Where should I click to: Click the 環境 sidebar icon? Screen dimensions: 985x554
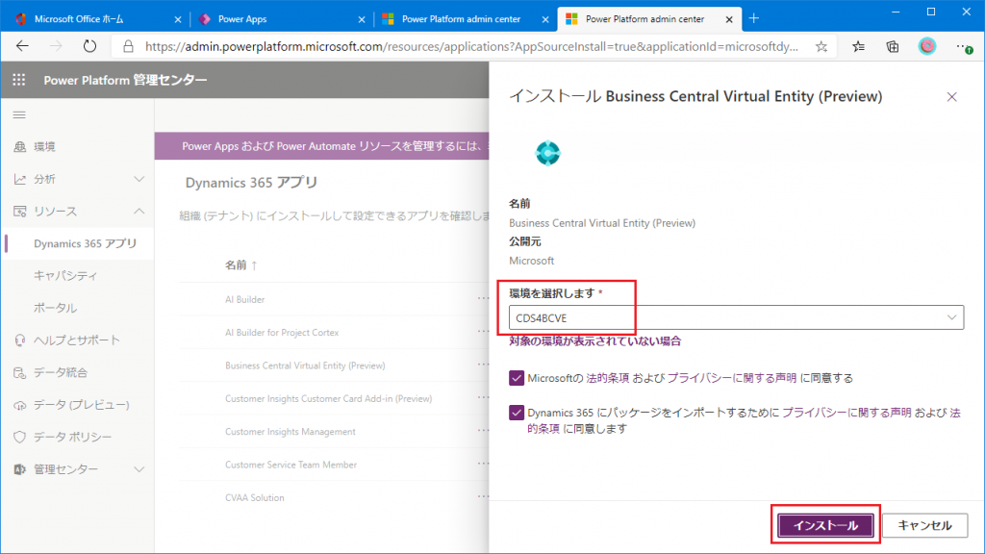point(20,146)
